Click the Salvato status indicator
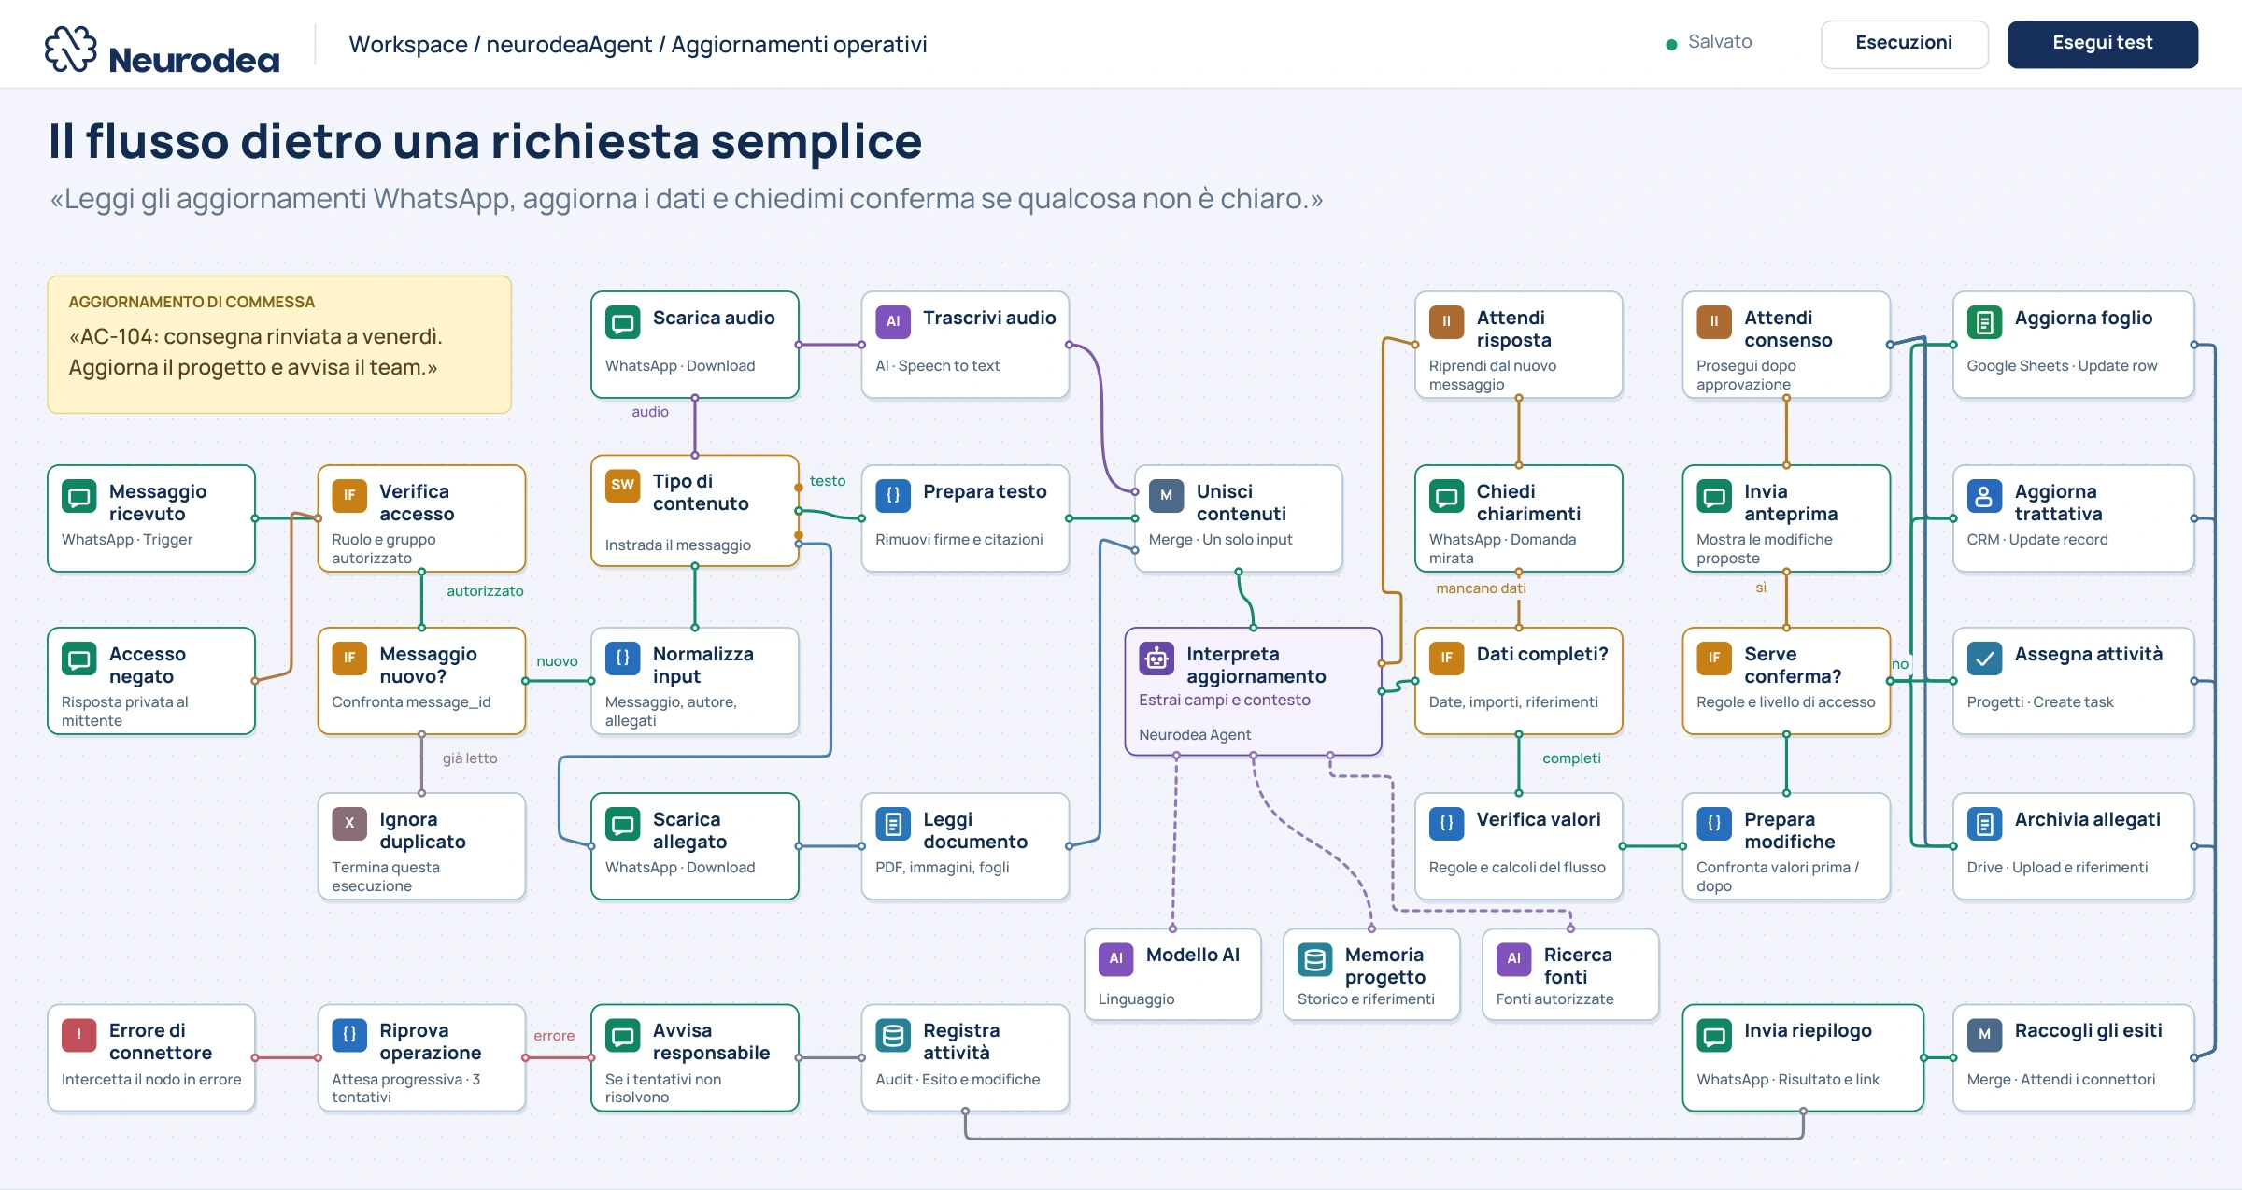Viewport: 2242px width, 1190px height. 1709,42
